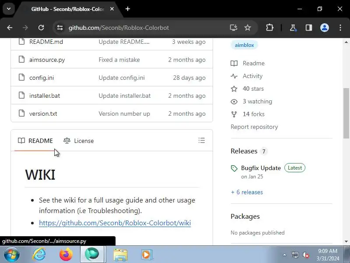Click the github.com address bar URL
The width and height of the screenshot is (350, 263).
(119, 28)
